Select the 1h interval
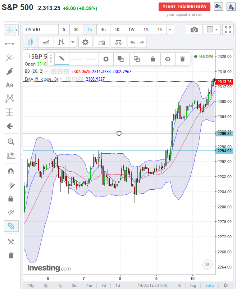Image resolution: width=237 pixels, height=289 pixels. pos(90,30)
